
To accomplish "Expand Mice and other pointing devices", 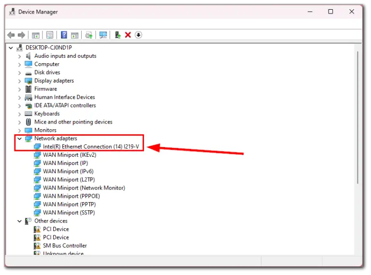I will coord(19,123).
